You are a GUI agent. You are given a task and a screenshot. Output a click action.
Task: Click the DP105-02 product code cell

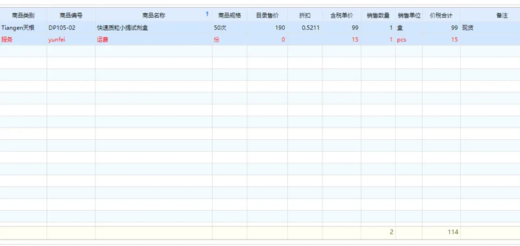[71, 28]
